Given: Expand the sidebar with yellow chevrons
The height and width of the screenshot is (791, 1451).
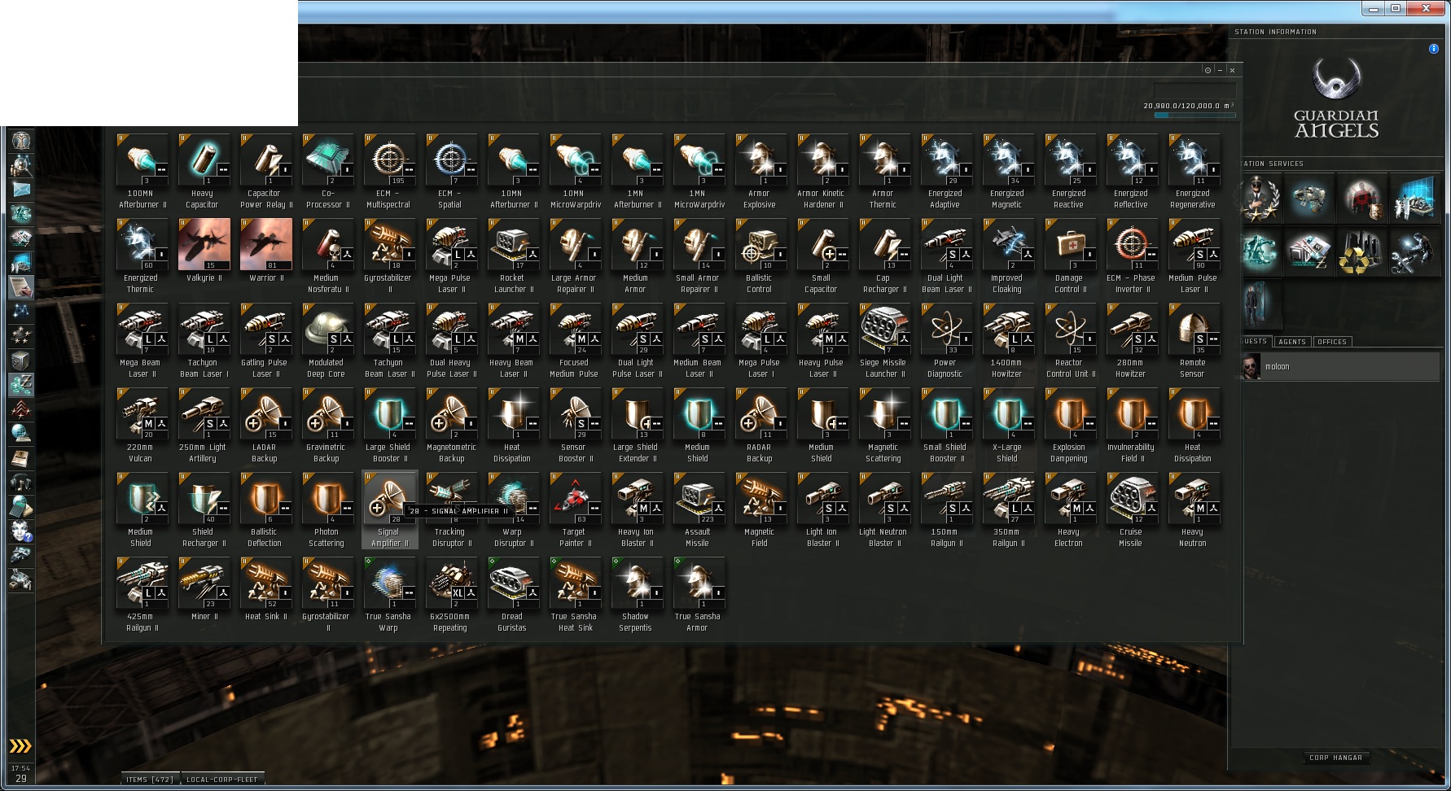Looking at the screenshot, I should [20, 746].
